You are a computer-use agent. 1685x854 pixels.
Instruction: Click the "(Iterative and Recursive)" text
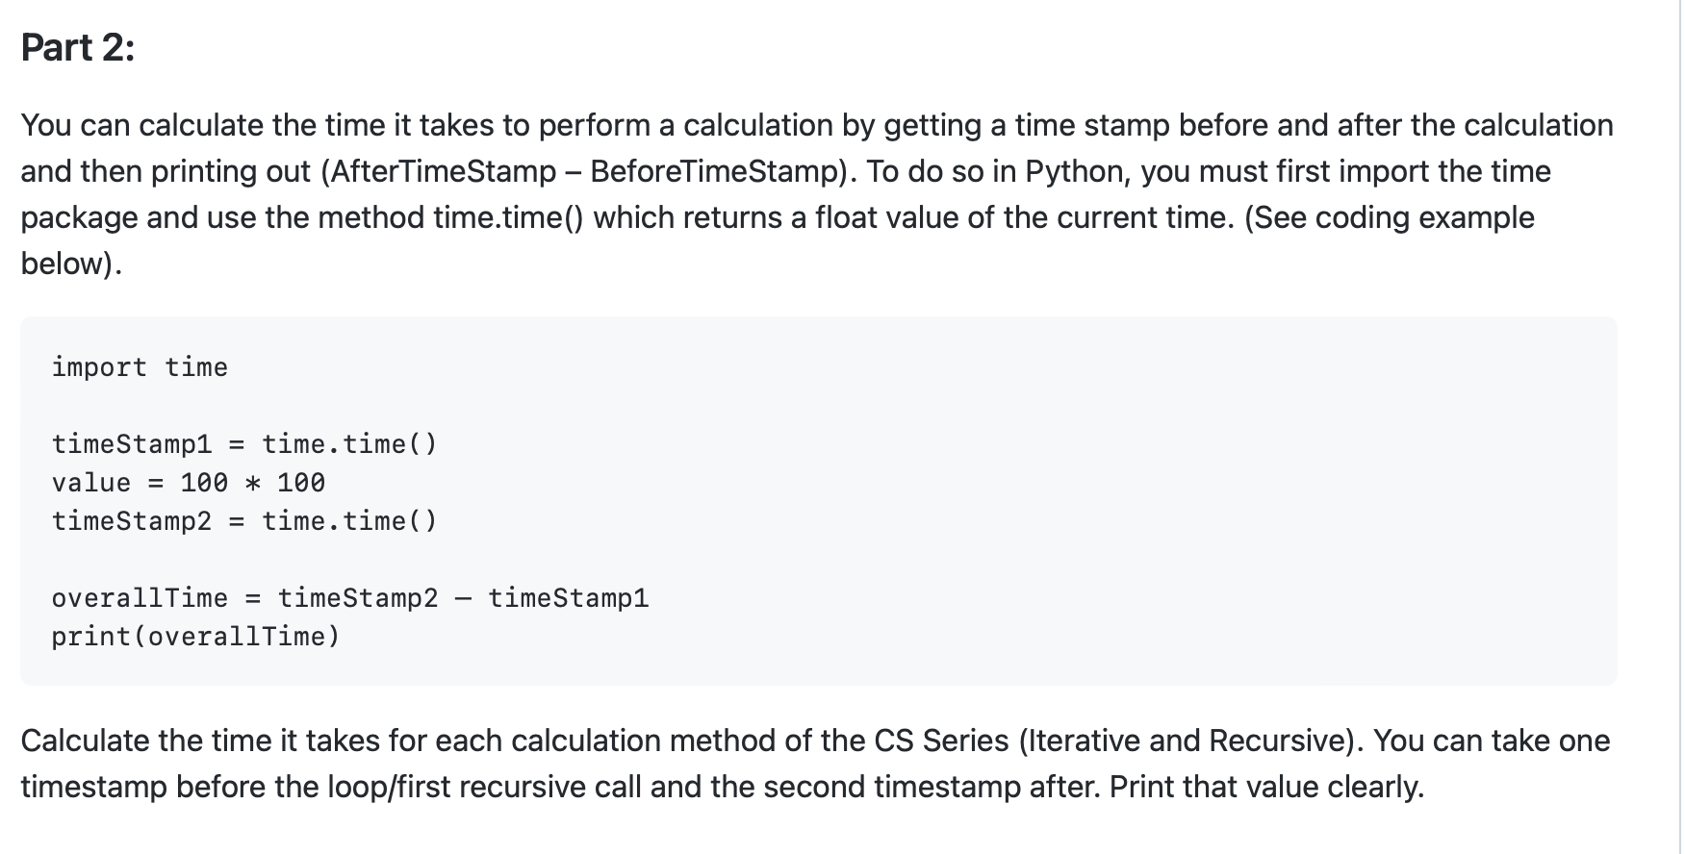1190,741
